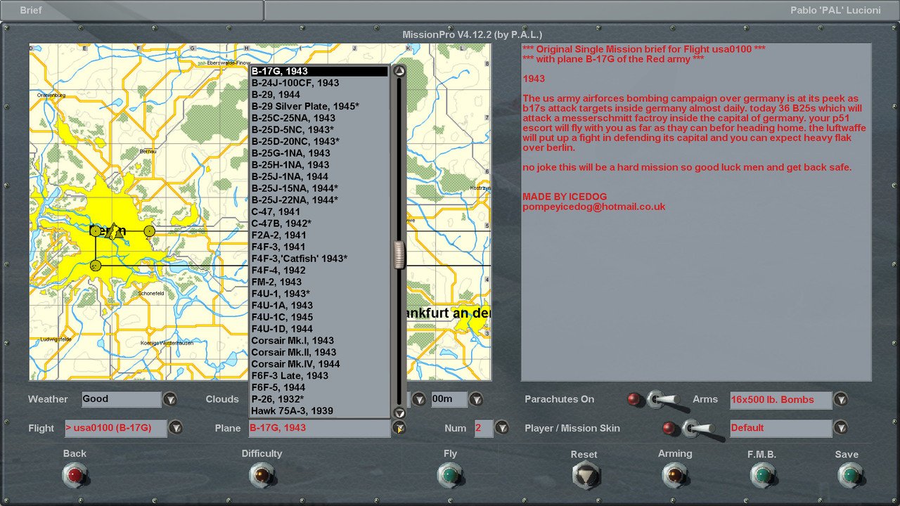The height and width of the screenshot is (506, 900).
Task: Select B-29, 1944 from plane list
Action: point(276,94)
